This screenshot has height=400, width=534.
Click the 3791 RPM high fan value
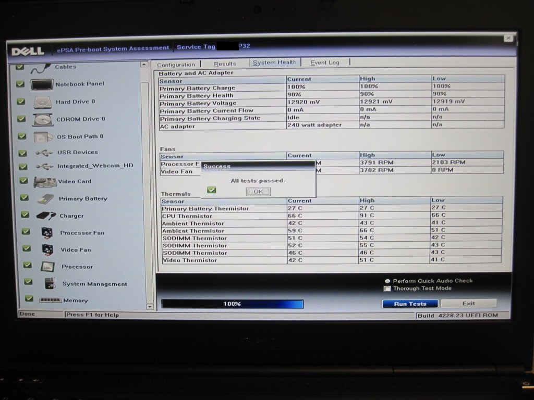point(377,162)
